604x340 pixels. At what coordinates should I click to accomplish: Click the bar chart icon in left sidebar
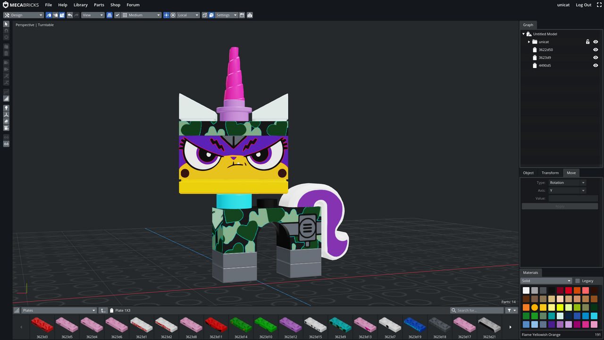pyautogui.click(x=7, y=98)
